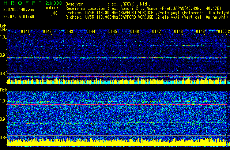
Task: Click the L-ch receiver description line
Action: pos(148,13)
